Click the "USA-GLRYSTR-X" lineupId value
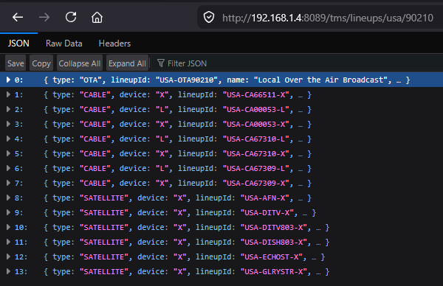The width and height of the screenshot is (443, 286). (x=274, y=271)
